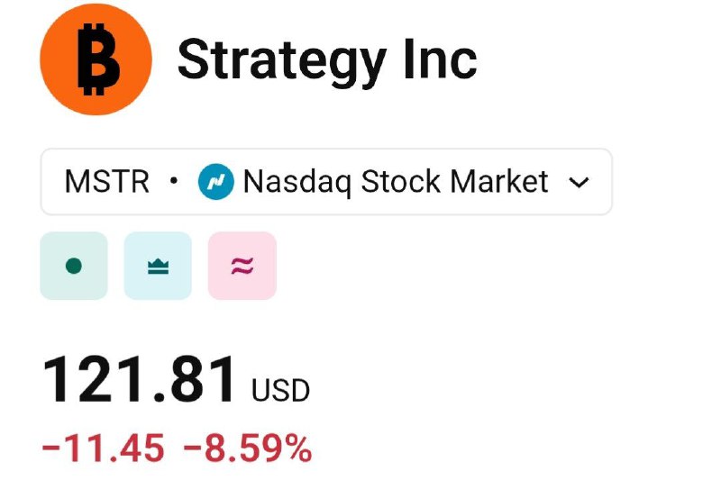Screen dimensions: 721x480
Task: Expand the exchange selector chevron arrow
Action: pos(580,183)
